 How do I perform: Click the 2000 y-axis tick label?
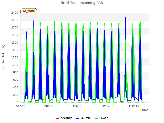pos(15,27)
